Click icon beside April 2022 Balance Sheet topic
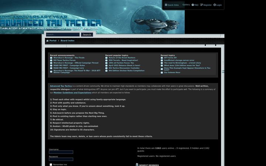The height and width of the screenshot is (166, 266). point(106,66)
